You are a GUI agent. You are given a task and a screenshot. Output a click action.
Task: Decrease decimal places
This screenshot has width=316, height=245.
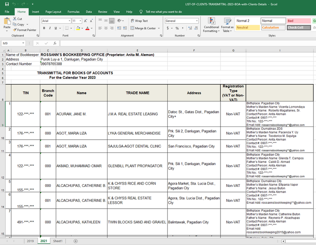click(x=196, y=28)
